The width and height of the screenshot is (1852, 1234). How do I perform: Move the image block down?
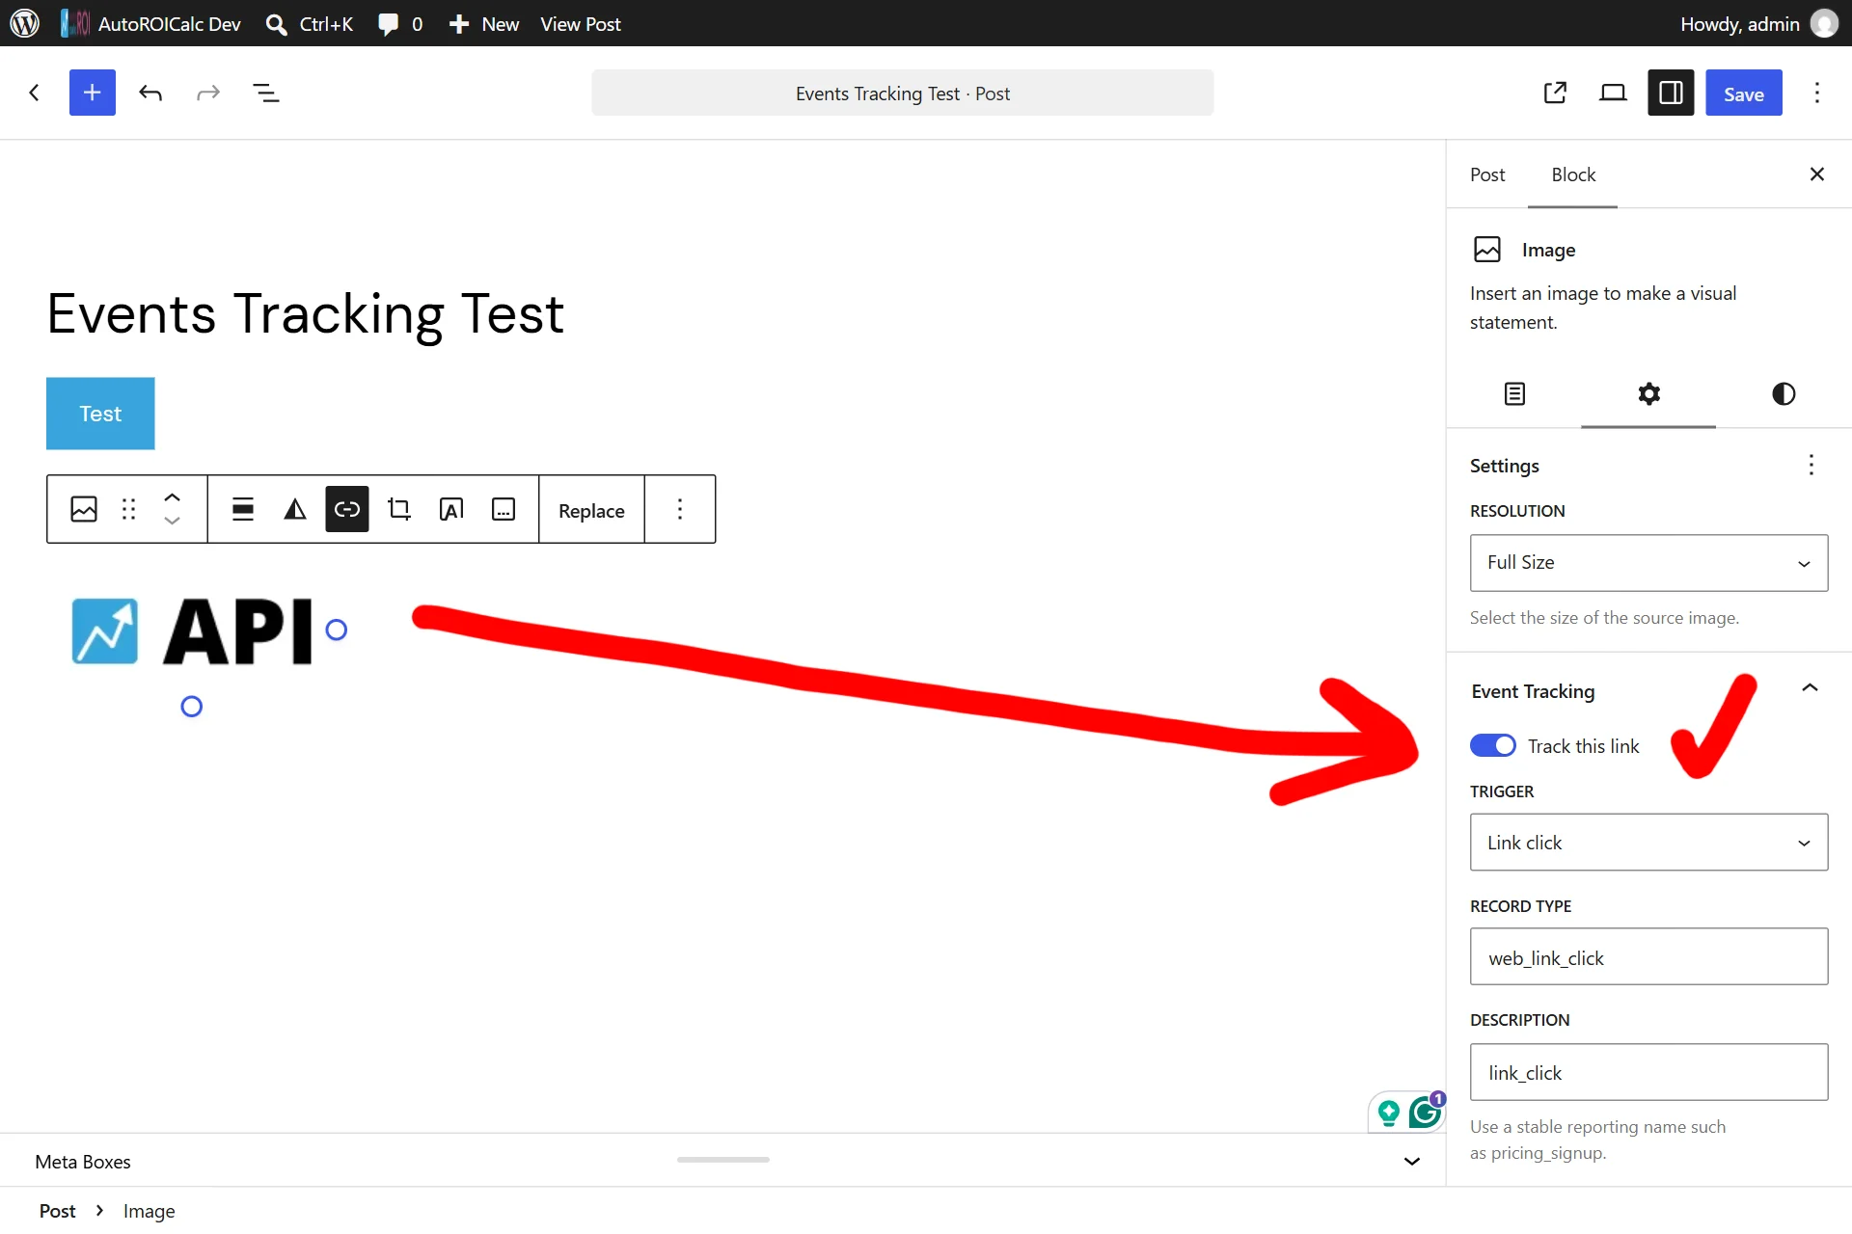172,521
